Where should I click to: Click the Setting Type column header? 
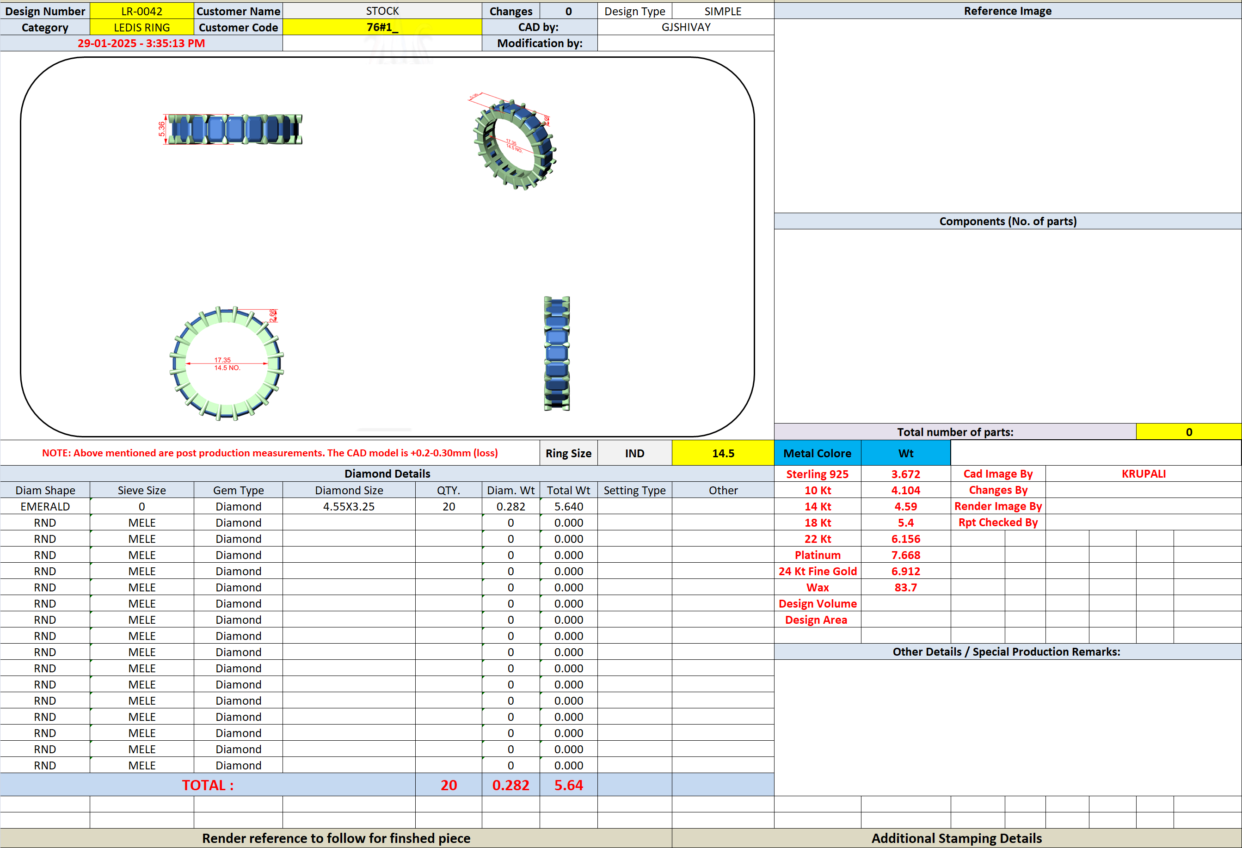pyautogui.click(x=634, y=490)
